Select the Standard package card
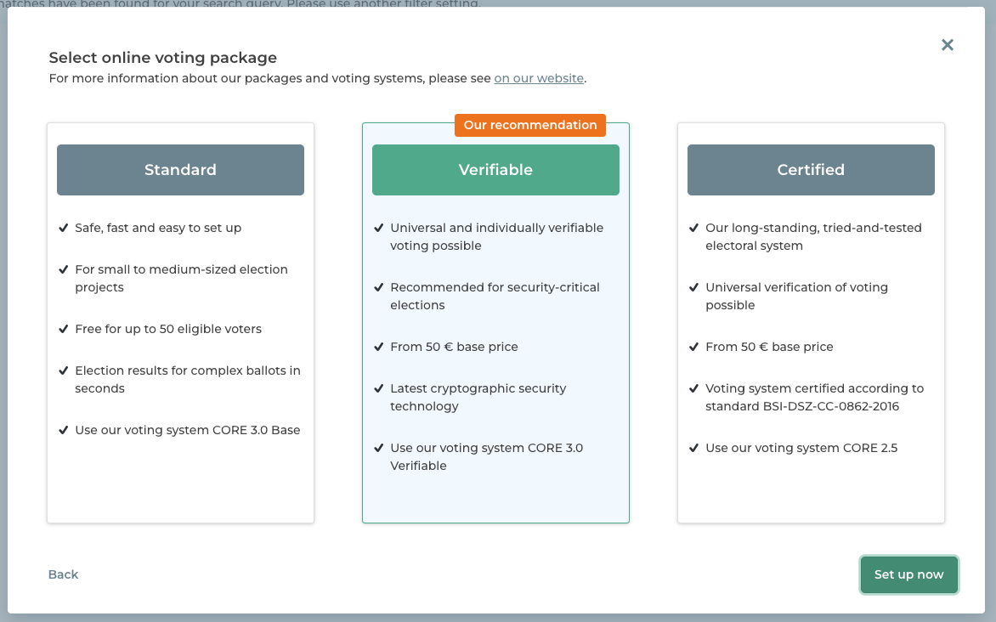 (x=180, y=323)
